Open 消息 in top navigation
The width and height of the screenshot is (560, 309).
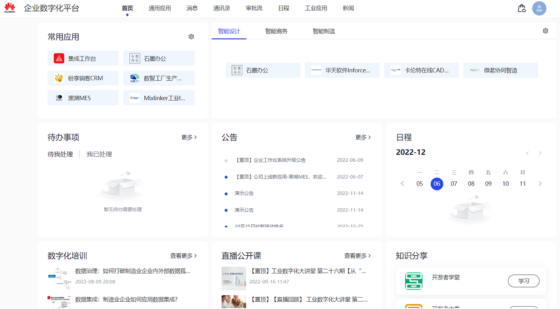192,8
